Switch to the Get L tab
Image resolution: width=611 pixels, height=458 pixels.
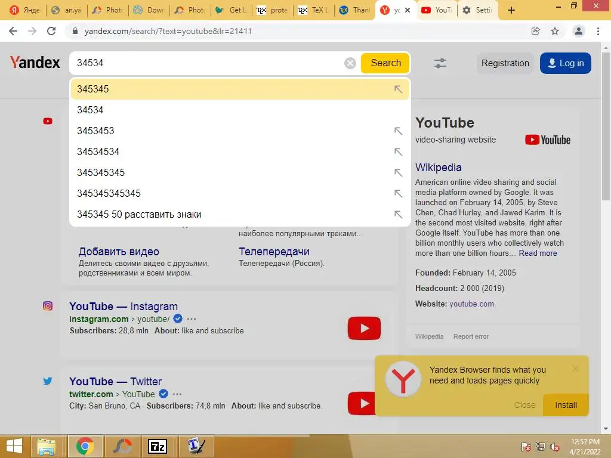(232, 10)
